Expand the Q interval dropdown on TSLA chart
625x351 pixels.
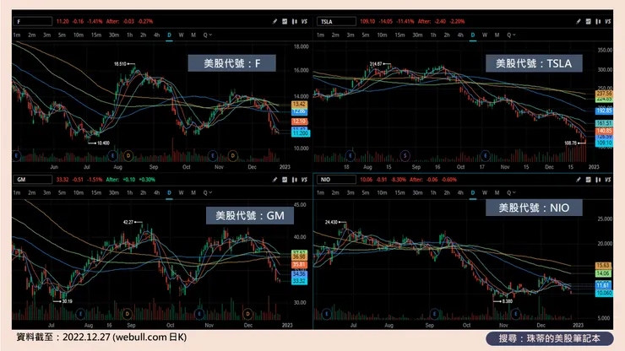(x=511, y=35)
